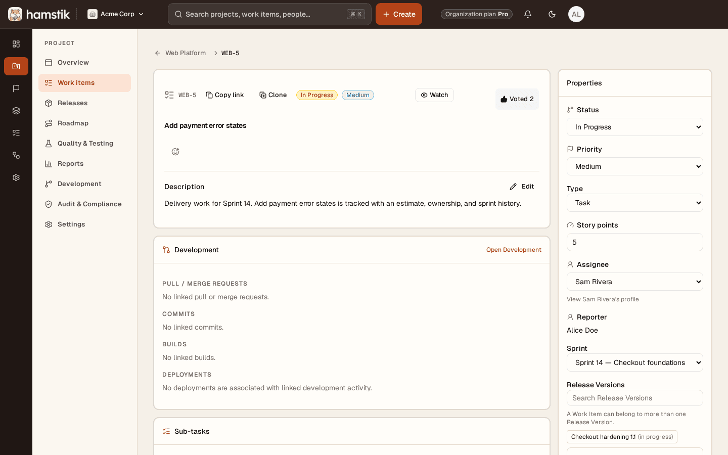Clone this work item
The image size is (728, 455).
pos(273,95)
